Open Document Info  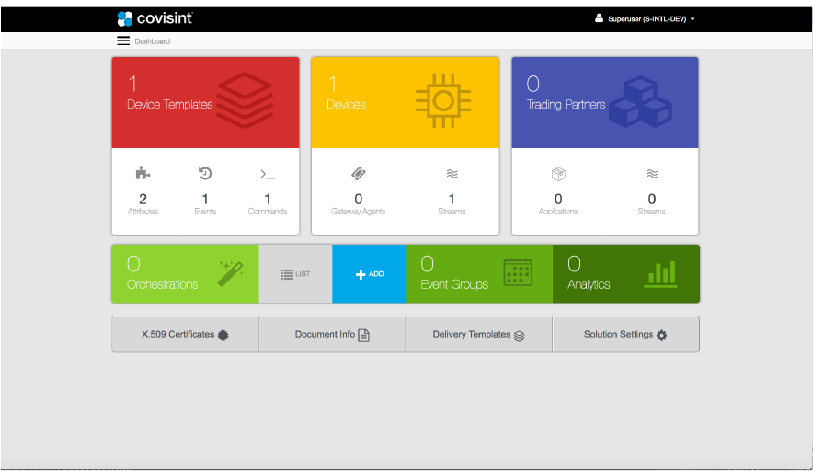[332, 335]
